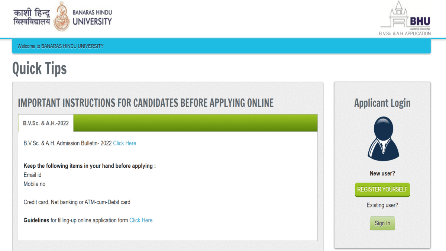Click the Applicant Login heading

tap(382, 103)
